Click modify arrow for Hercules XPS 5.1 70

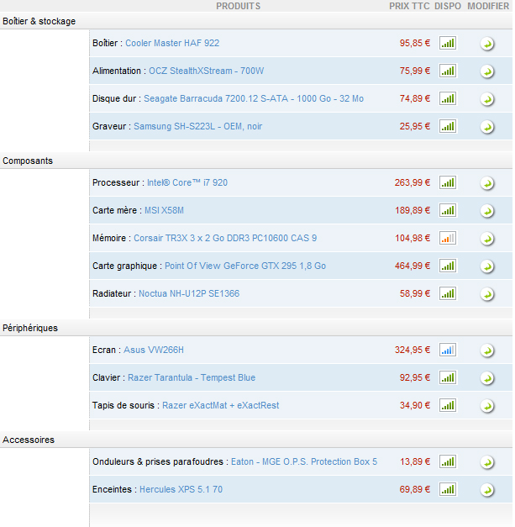[x=487, y=490]
